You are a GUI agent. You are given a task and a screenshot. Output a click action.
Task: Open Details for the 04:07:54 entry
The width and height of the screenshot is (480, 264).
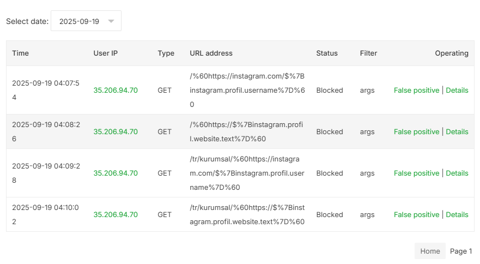click(x=457, y=90)
